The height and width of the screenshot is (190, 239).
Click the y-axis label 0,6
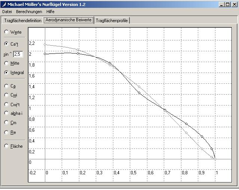point(32,130)
